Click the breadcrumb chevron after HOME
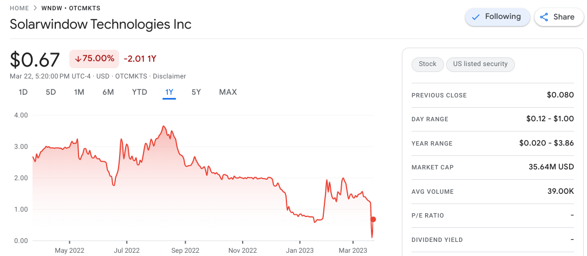 click(35, 8)
